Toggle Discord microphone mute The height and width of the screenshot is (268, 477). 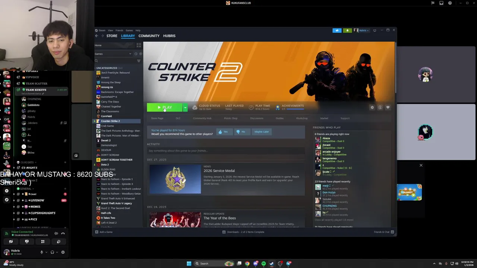42,252
